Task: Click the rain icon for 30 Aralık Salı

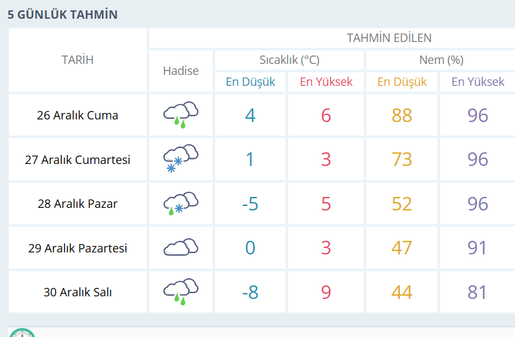Action: [x=180, y=291]
